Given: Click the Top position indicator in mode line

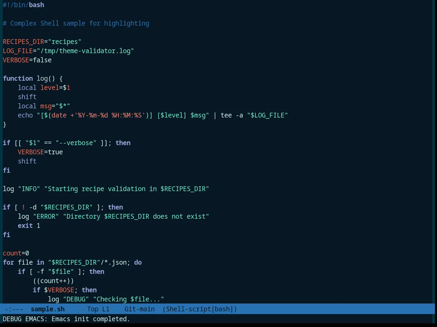Looking at the screenshot, I should pos(93,309).
